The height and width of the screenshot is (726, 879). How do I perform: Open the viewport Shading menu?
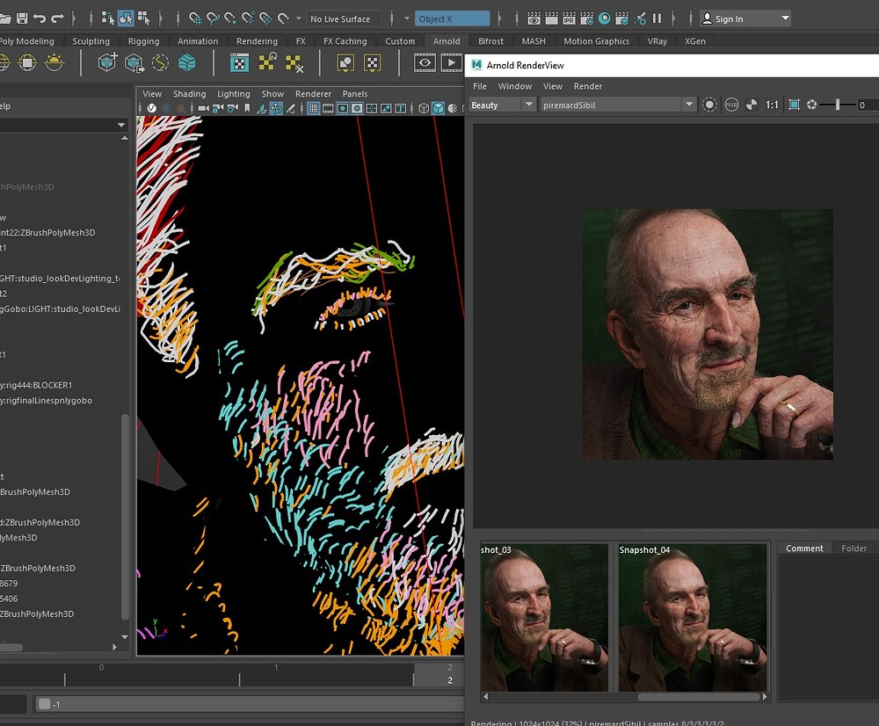pyautogui.click(x=189, y=94)
